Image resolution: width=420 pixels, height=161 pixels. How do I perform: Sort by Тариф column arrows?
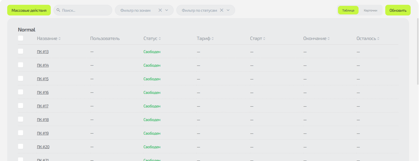point(213,39)
